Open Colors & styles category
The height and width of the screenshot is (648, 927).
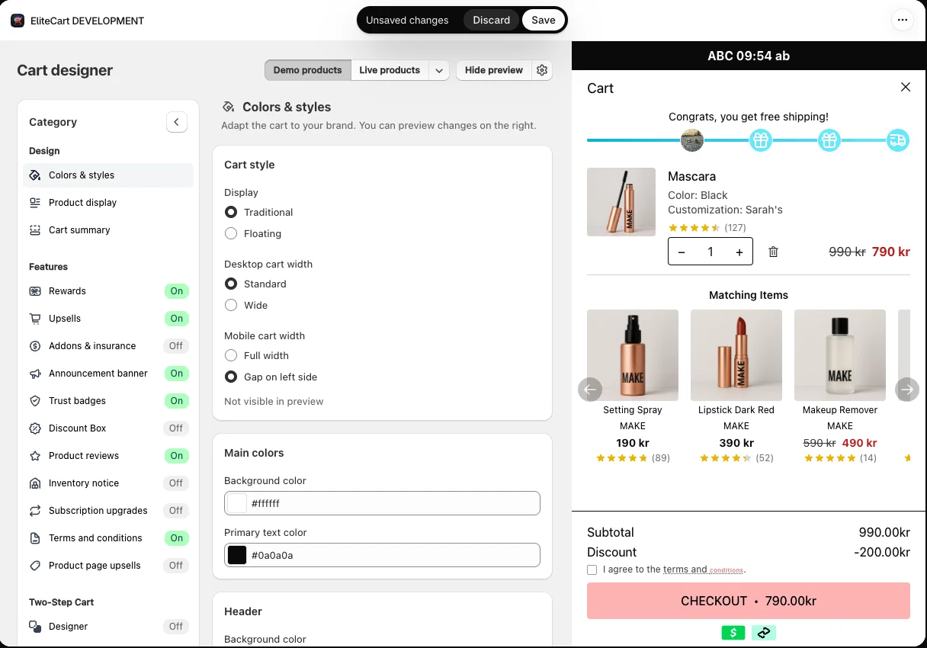(108, 175)
